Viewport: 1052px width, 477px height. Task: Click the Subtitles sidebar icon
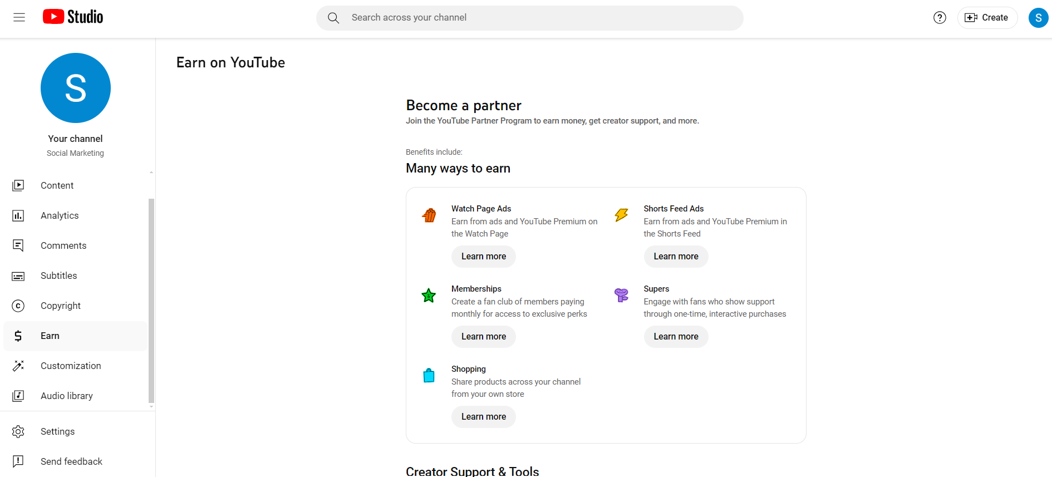18,276
